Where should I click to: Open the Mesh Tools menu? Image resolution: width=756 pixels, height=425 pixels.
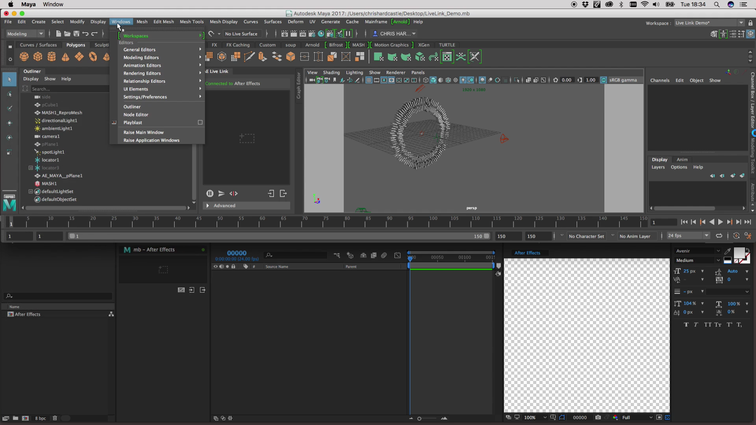tap(192, 22)
